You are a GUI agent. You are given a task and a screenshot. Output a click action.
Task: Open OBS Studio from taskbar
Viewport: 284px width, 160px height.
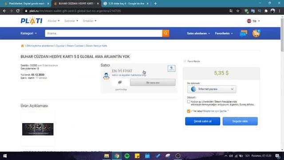tap(178, 156)
